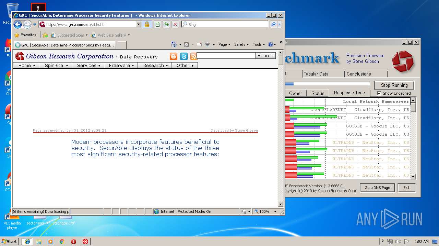Click the GRC red logo in Benchmark
This screenshot has height=246, width=439.
[x=403, y=61]
